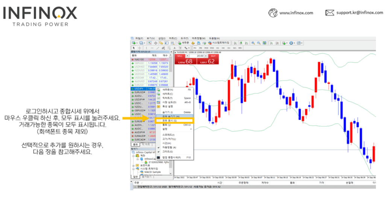Collapse the 계좌 tree node
This screenshot has height=199, width=385.
click(x=134, y=155)
